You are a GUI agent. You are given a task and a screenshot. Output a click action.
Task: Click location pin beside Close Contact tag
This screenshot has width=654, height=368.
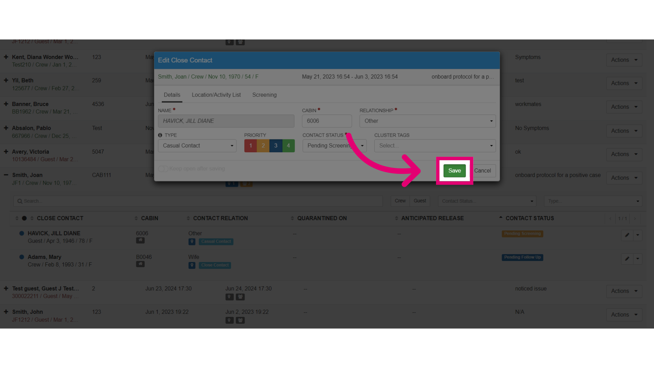pos(192,265)
